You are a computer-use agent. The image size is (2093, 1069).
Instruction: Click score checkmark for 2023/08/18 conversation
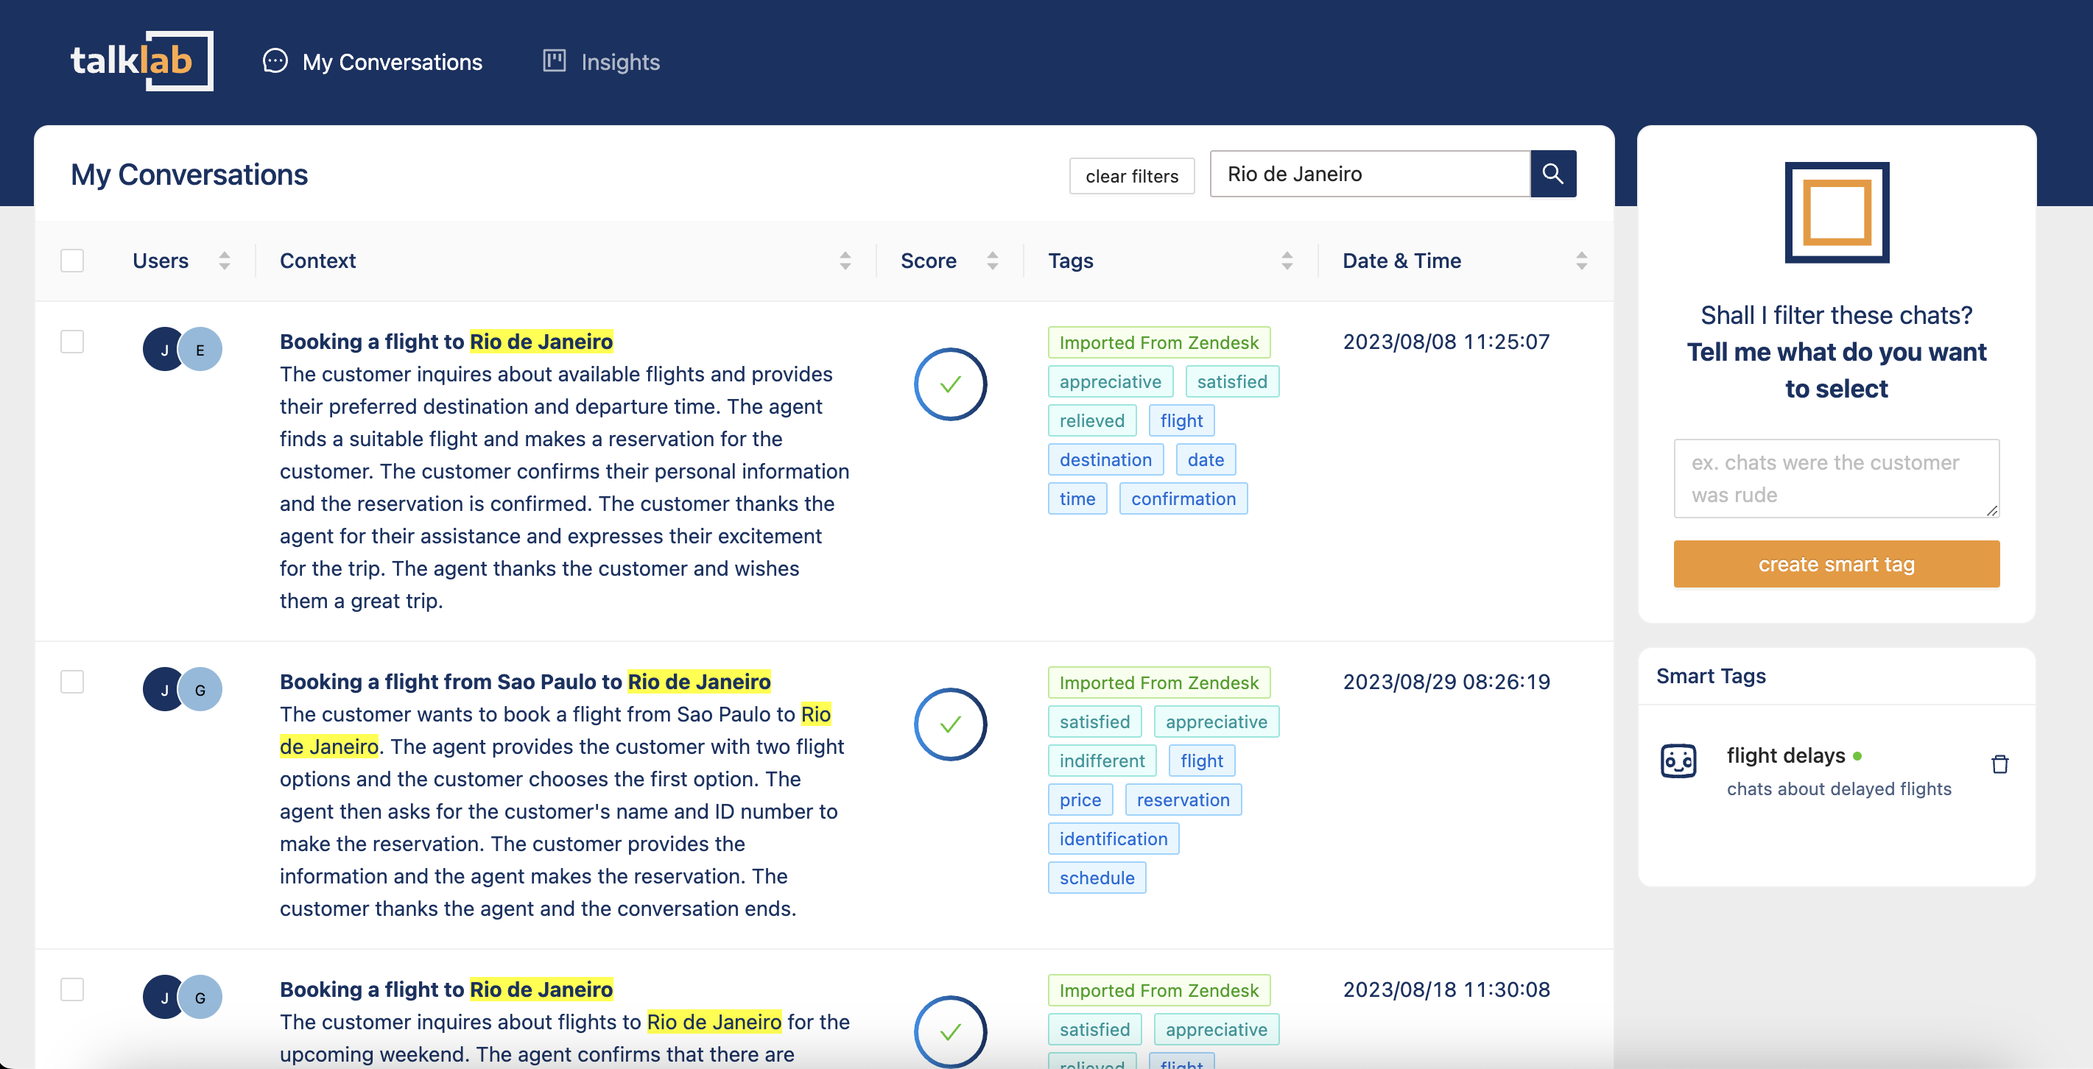[x=950, y=1031]
